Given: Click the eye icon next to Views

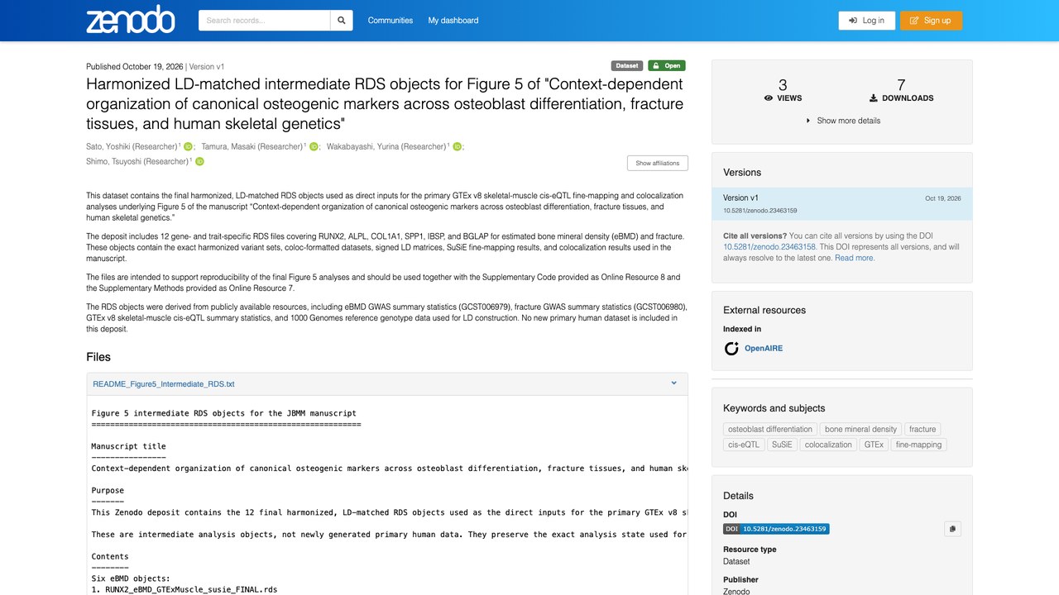Looking at the screenshot, I should pos(769,98).
